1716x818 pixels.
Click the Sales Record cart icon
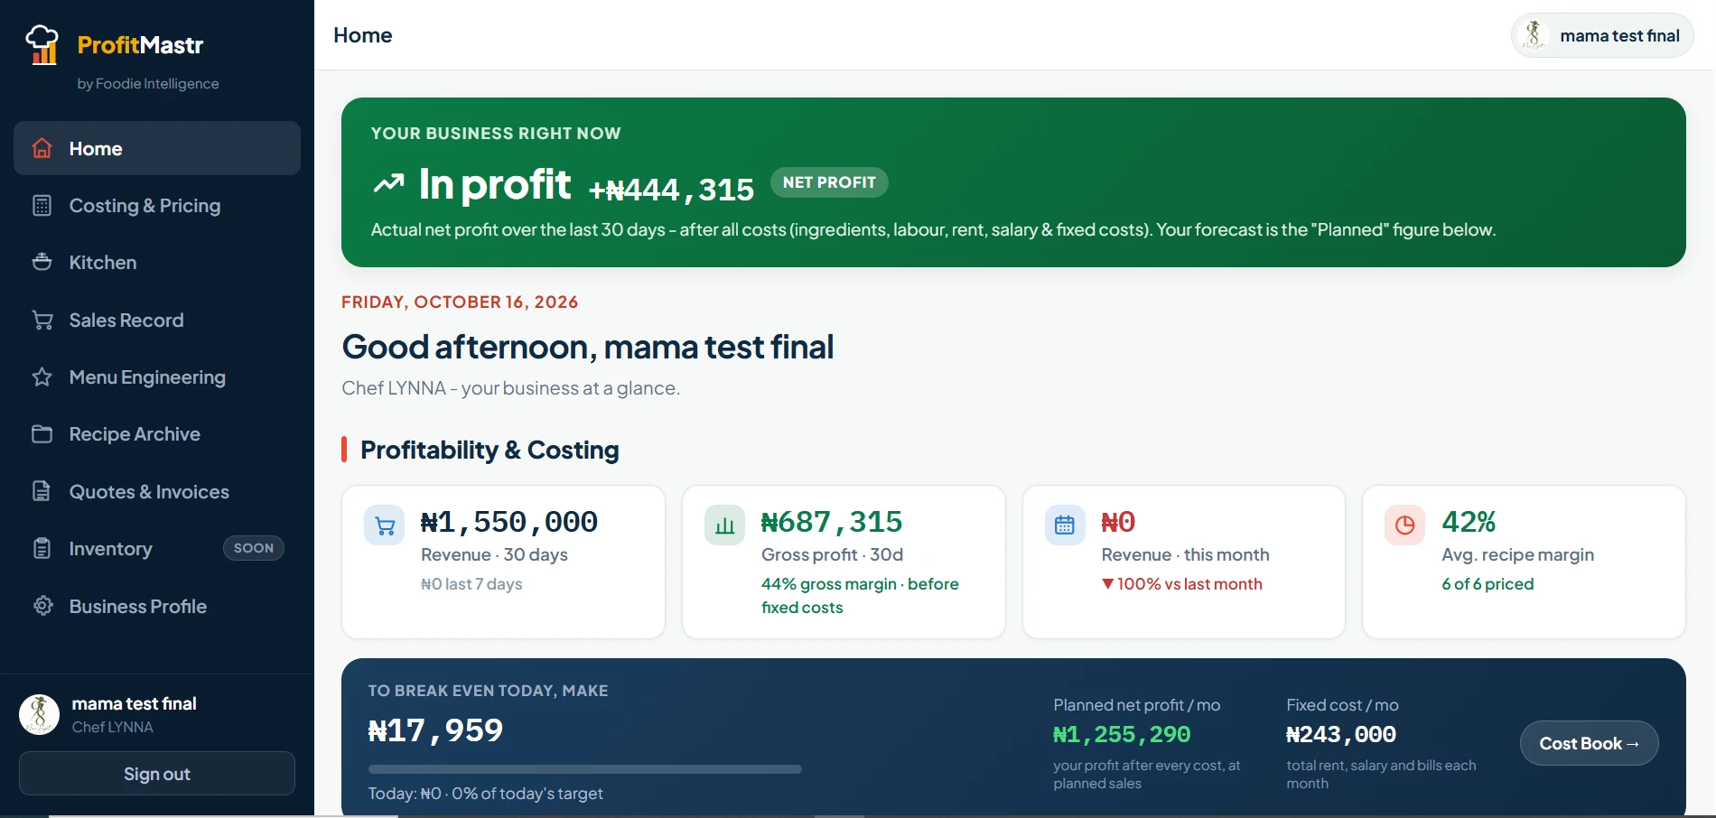point(42,320)
